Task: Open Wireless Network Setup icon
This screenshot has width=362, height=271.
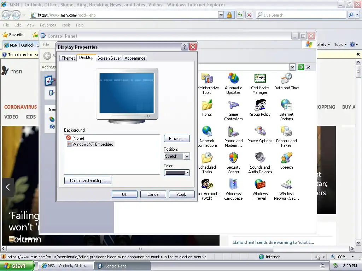Action: point(286,189)
